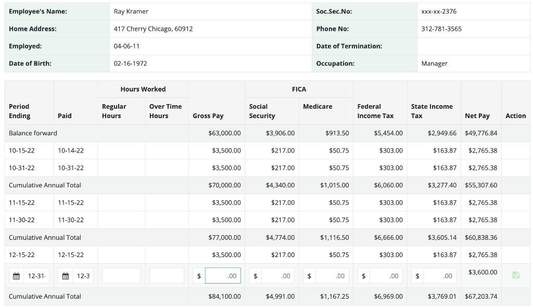533x307 pixels.
Task: Open calendar icon for Paid date
Action: 66,276
